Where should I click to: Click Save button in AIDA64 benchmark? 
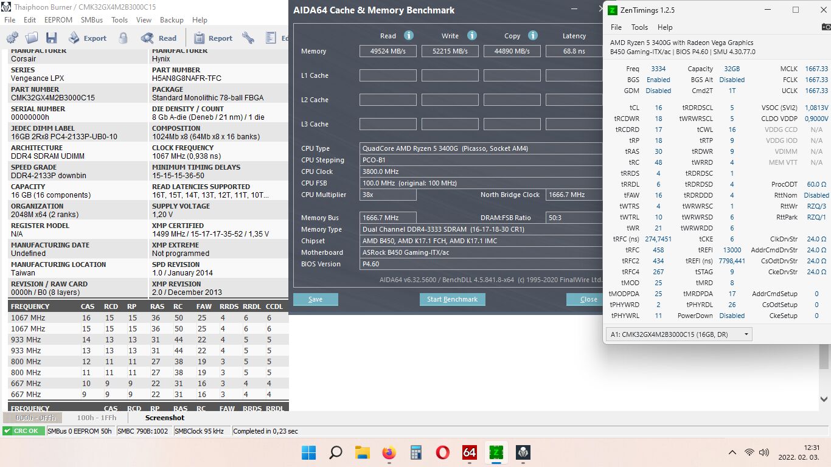315,299
